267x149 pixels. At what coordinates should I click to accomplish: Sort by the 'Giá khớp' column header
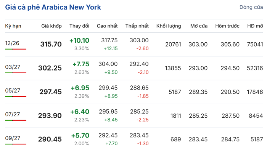pos(51,26)
